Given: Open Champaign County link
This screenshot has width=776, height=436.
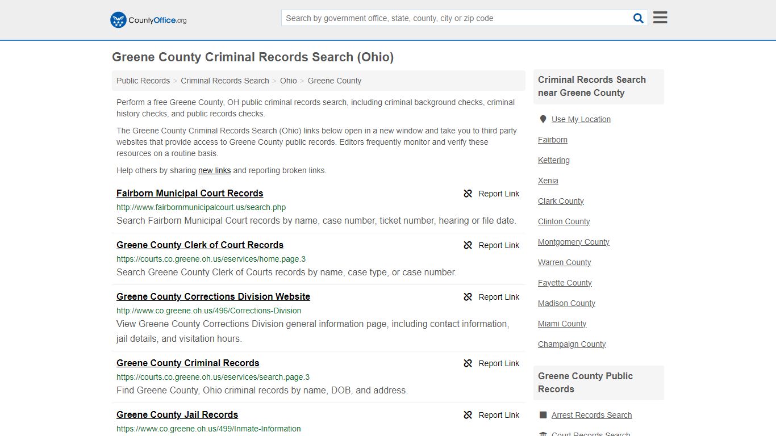Looking at the screenshot, I should pos(572,344).
